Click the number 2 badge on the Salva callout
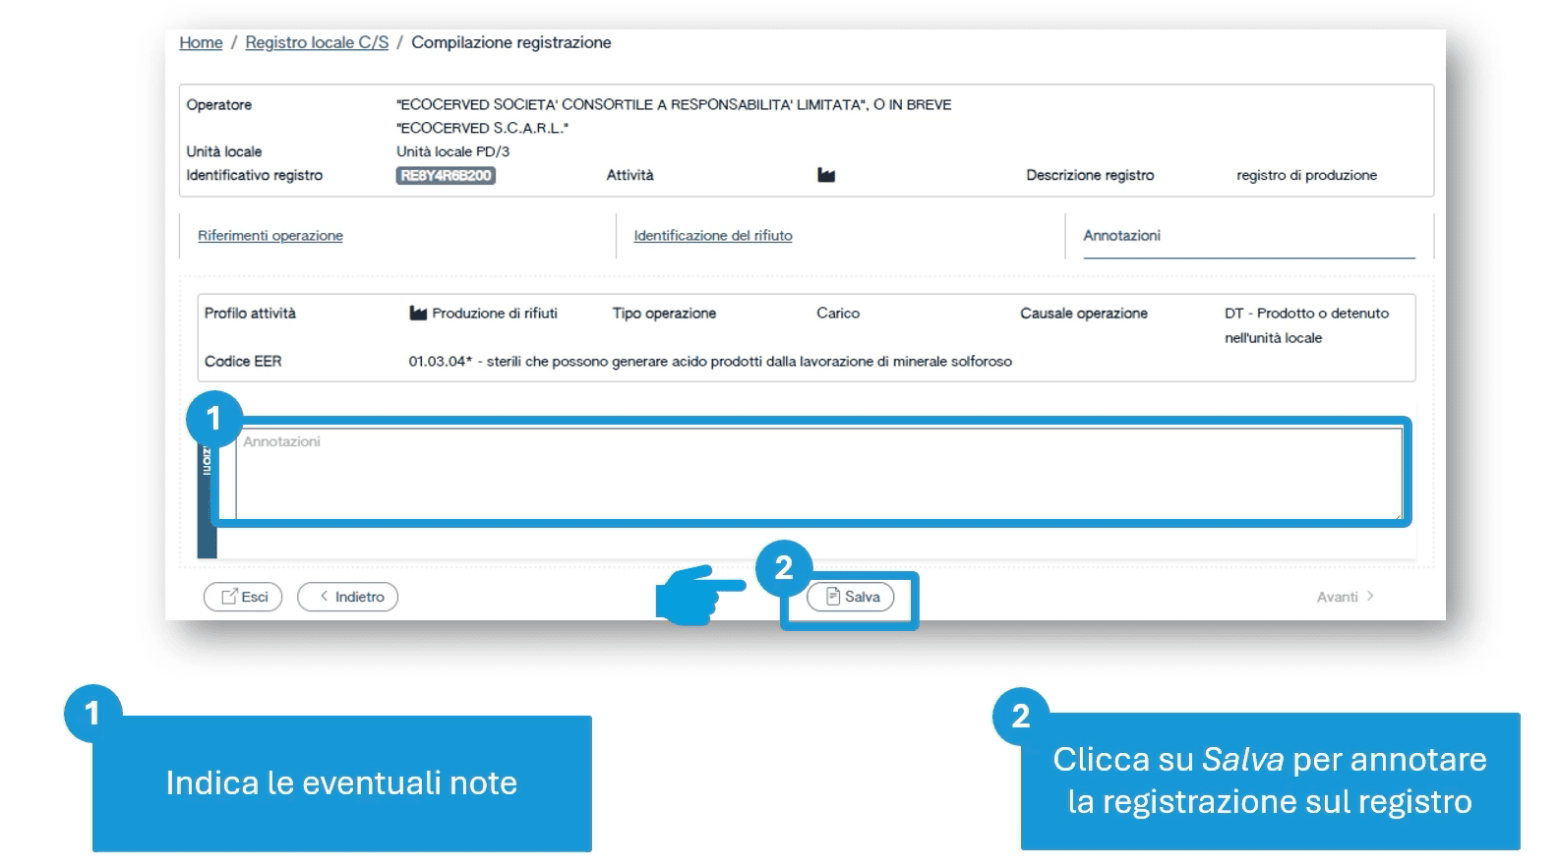This screenshot has width=1560, height=867. [1020, 716]
